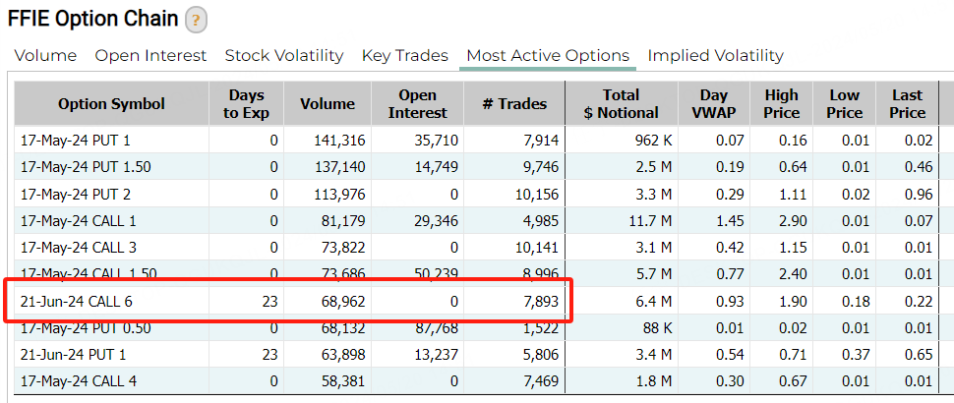Go to the Key Trades tab
The width and height of the screenshot is (954, 403).
(x=404, y=56)
